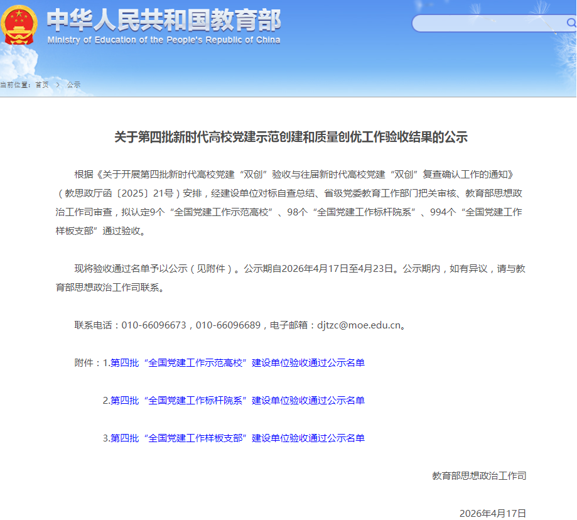Click phone number 010-66096673

pyautogui.click(x=154, y=325)
